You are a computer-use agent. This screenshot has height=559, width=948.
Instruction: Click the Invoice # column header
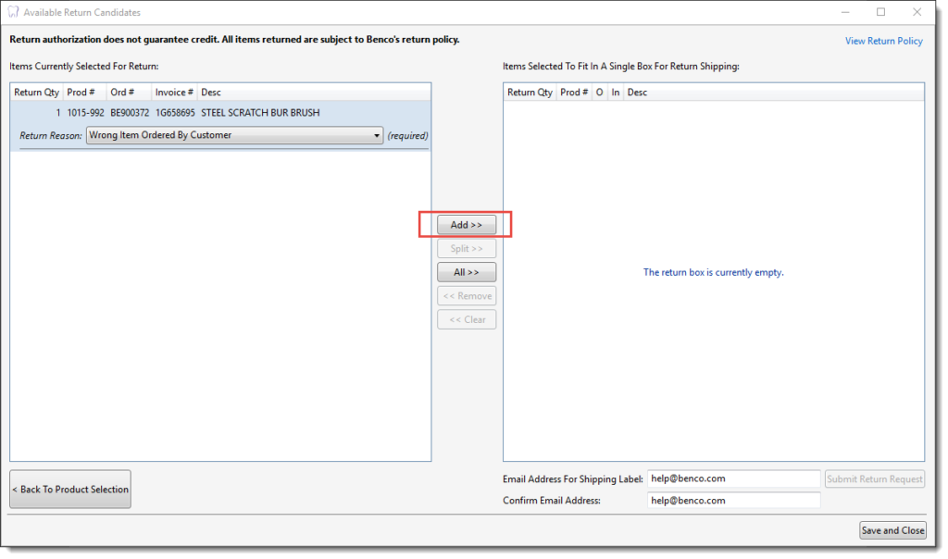tap(174, 93)
